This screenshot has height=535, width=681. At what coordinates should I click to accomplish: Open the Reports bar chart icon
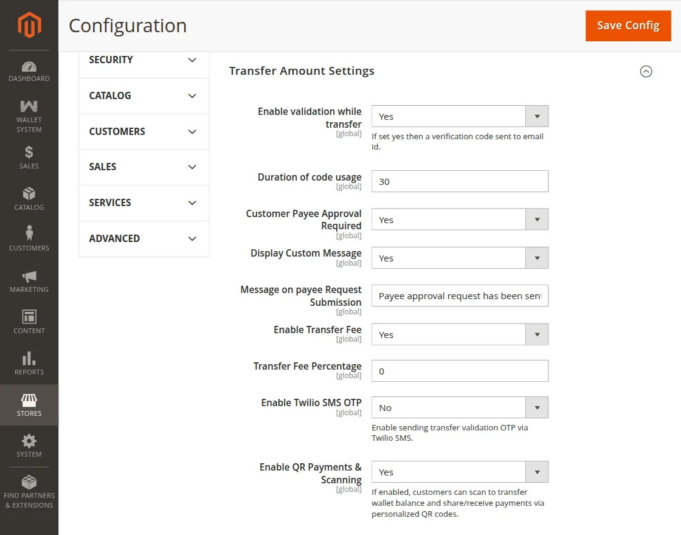[29, 358]
